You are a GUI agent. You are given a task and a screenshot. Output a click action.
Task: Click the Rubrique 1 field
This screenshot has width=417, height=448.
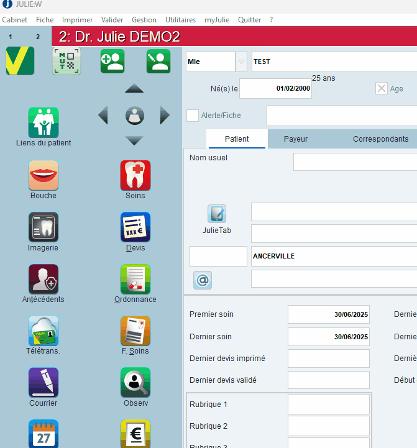click(329, 405)
